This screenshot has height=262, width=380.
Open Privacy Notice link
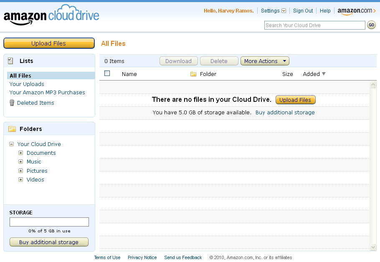[142, 257]
